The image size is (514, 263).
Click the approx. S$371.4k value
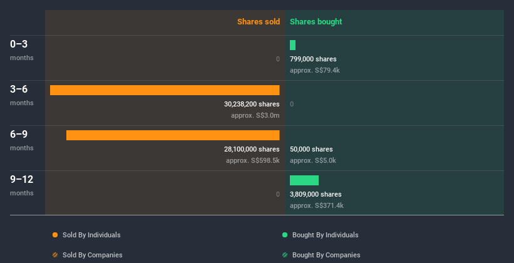[x=317, y=205]
